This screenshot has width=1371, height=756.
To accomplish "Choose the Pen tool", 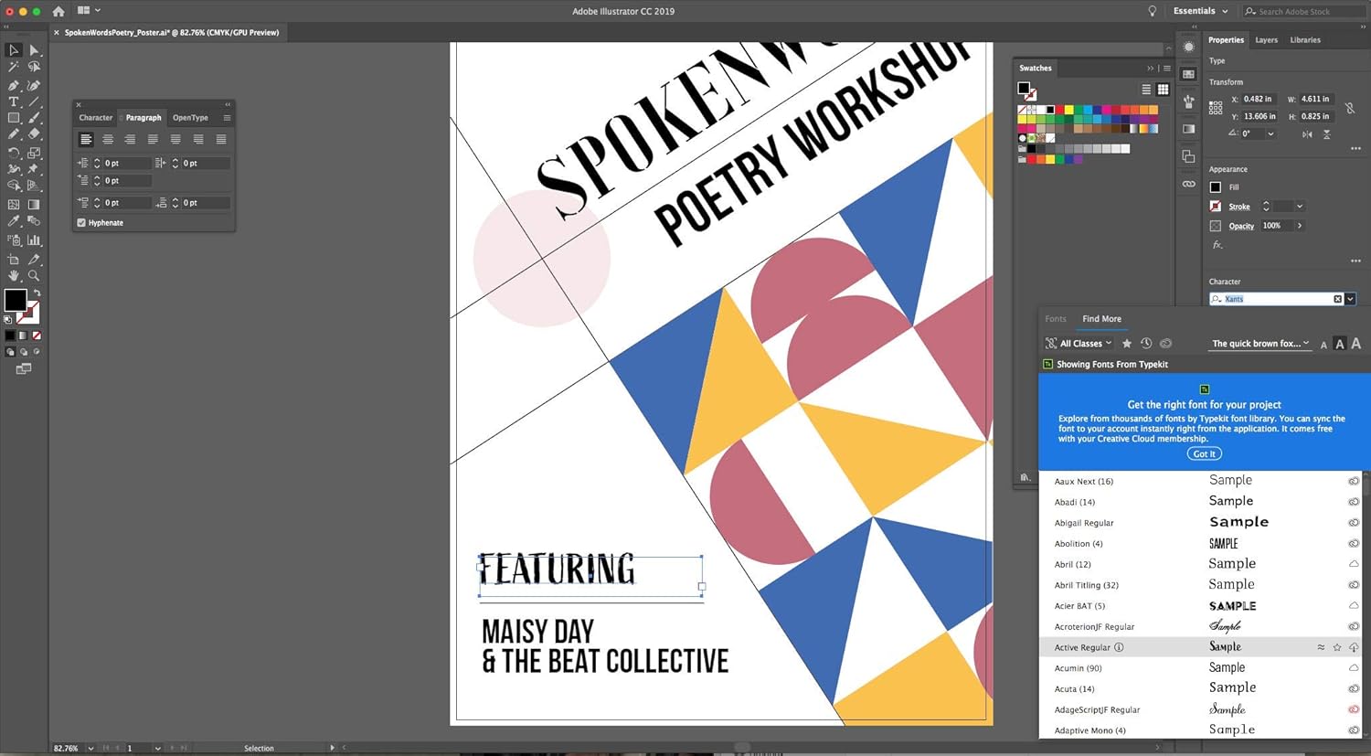I will [13, 85].
